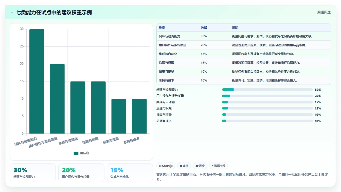The width and height of the screenshot is (341, 192).
Task: Click the 30% progress bar value
Action: [318, 90]
